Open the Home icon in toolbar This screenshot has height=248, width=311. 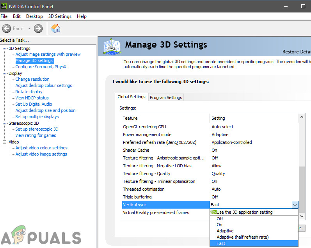[56, 28]
